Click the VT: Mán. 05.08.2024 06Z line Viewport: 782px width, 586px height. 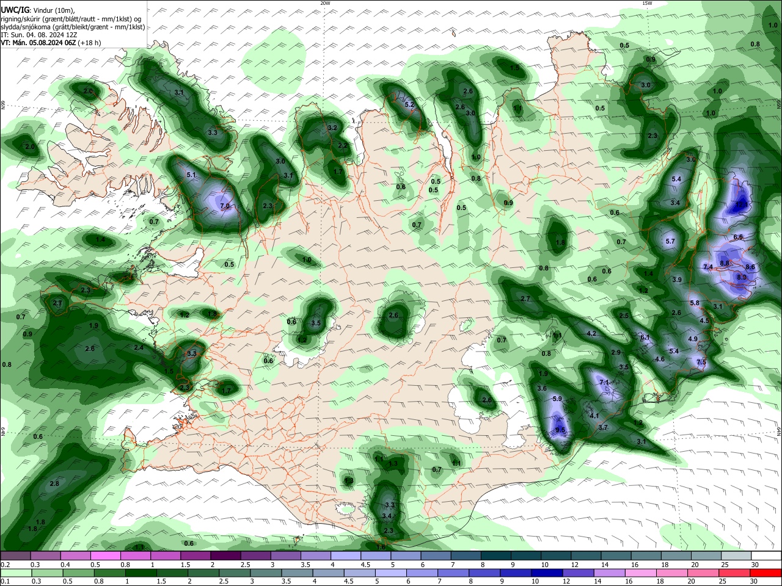[51, 43]
